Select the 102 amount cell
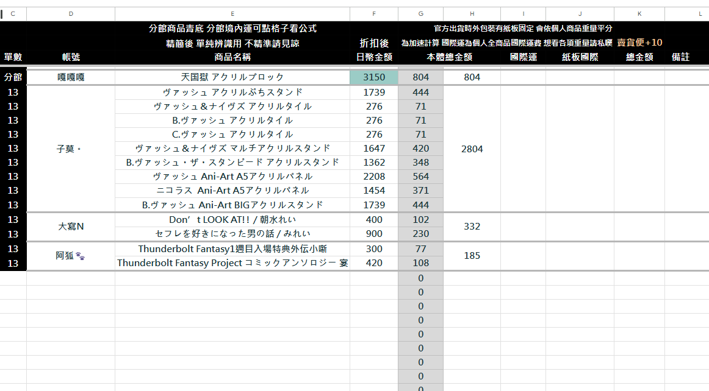709x391 pixels. click(420, 219)
